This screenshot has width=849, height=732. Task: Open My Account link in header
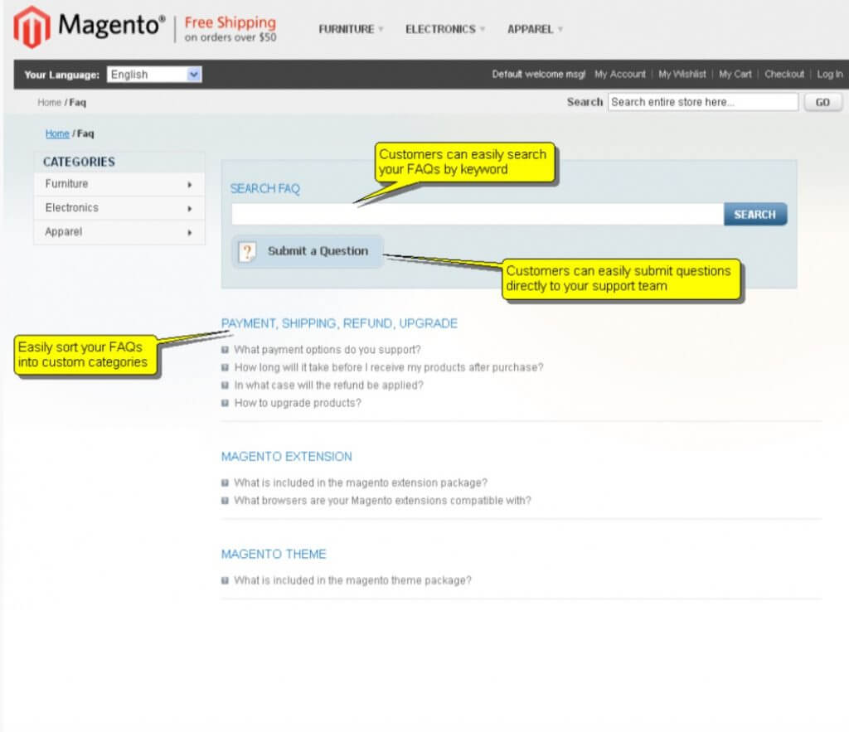619,75
